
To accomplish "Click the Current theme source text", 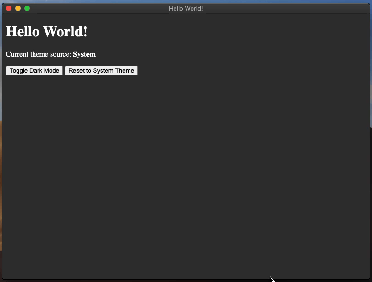I will tap(39, 54).
